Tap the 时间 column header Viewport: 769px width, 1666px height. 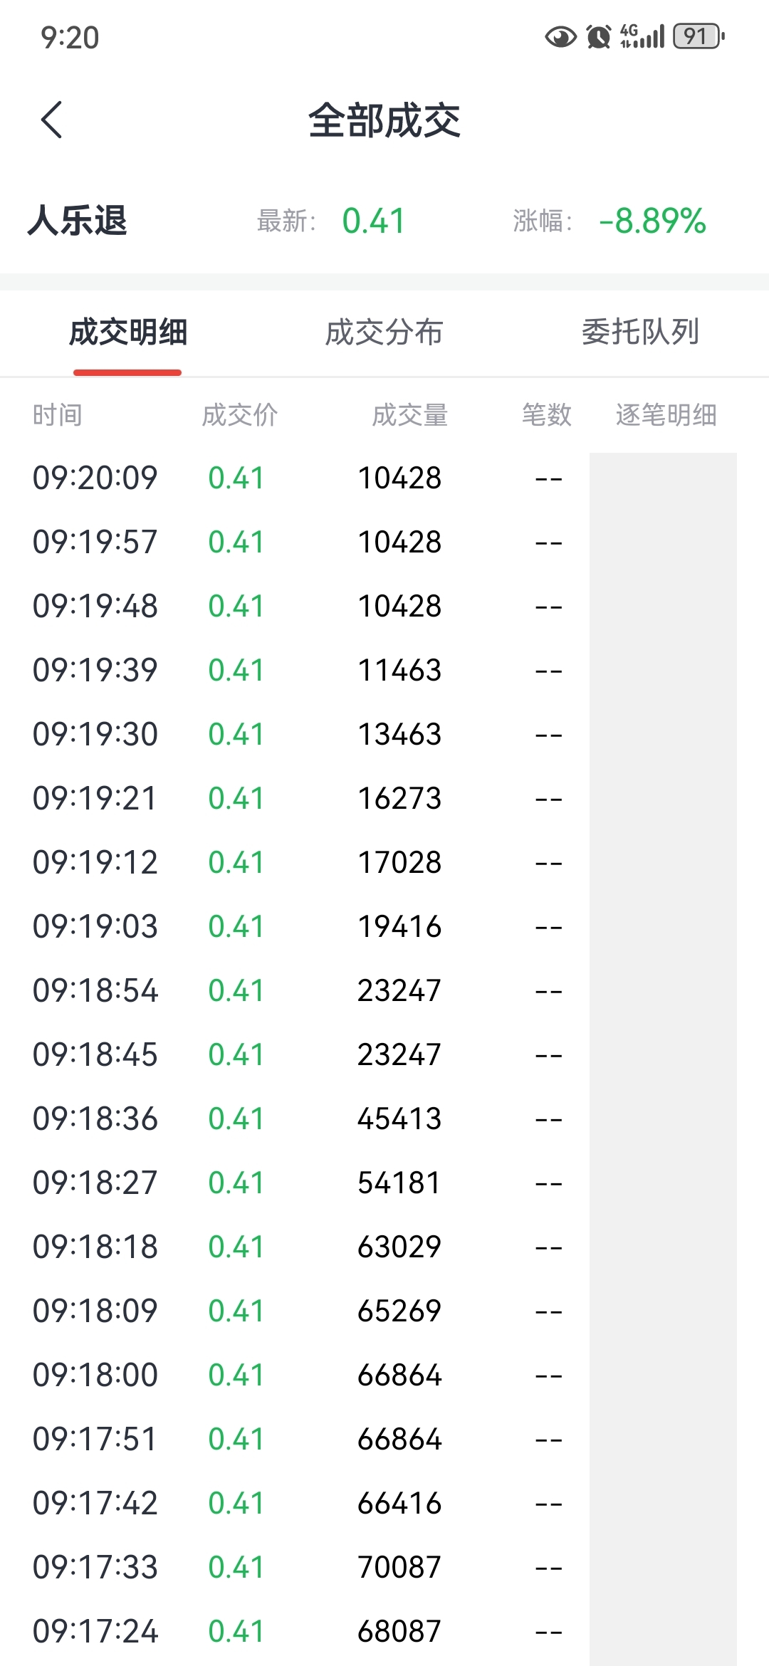pyautogui.click(x=58, y=415)
